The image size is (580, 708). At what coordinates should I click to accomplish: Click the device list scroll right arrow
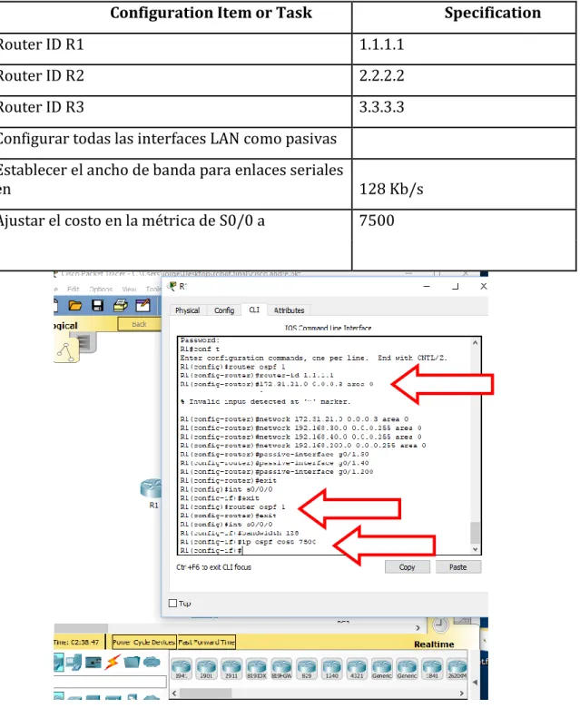click(462, 693)
